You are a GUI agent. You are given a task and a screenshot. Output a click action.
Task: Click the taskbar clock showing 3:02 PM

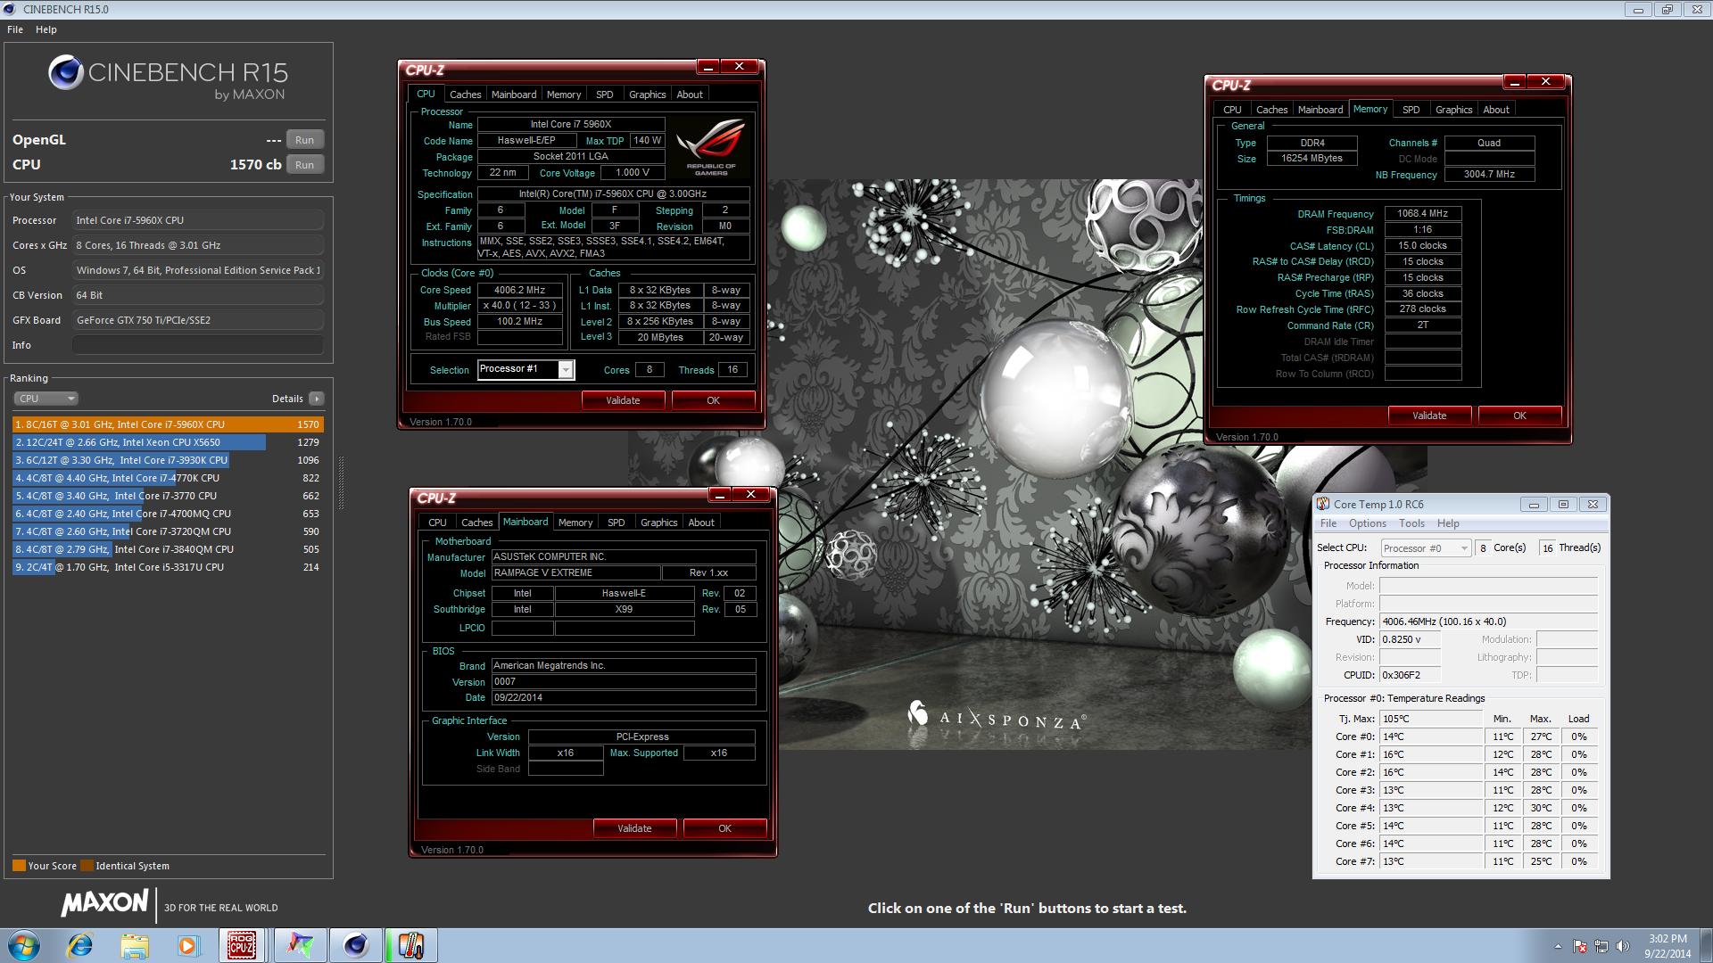pyautogui.click(x=1667, y=945)
